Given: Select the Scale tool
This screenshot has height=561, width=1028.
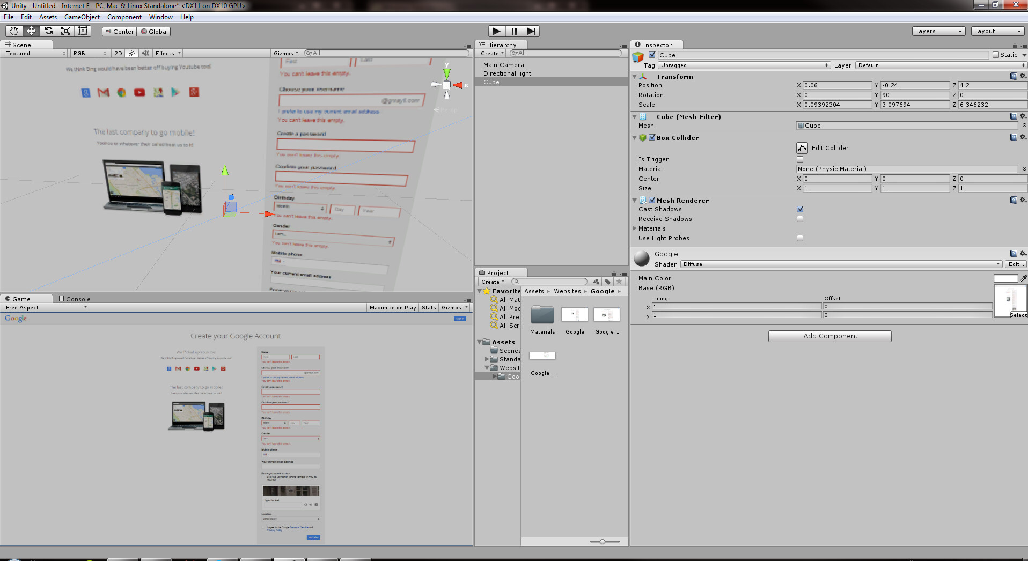Looking at the screenshot, I should coord(65,31).
